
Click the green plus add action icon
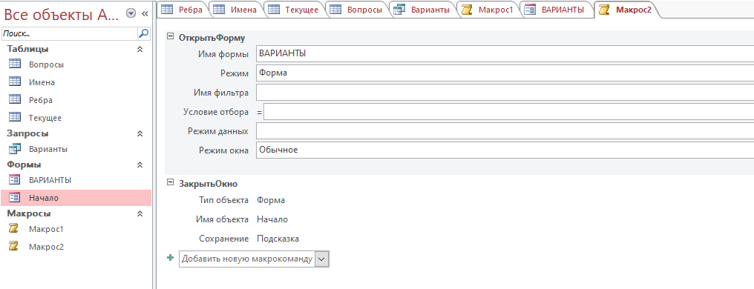click(170, 258)
